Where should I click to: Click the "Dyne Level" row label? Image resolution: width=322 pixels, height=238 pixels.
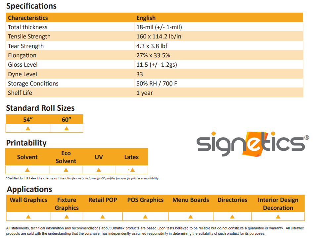[x=23, y=74]
